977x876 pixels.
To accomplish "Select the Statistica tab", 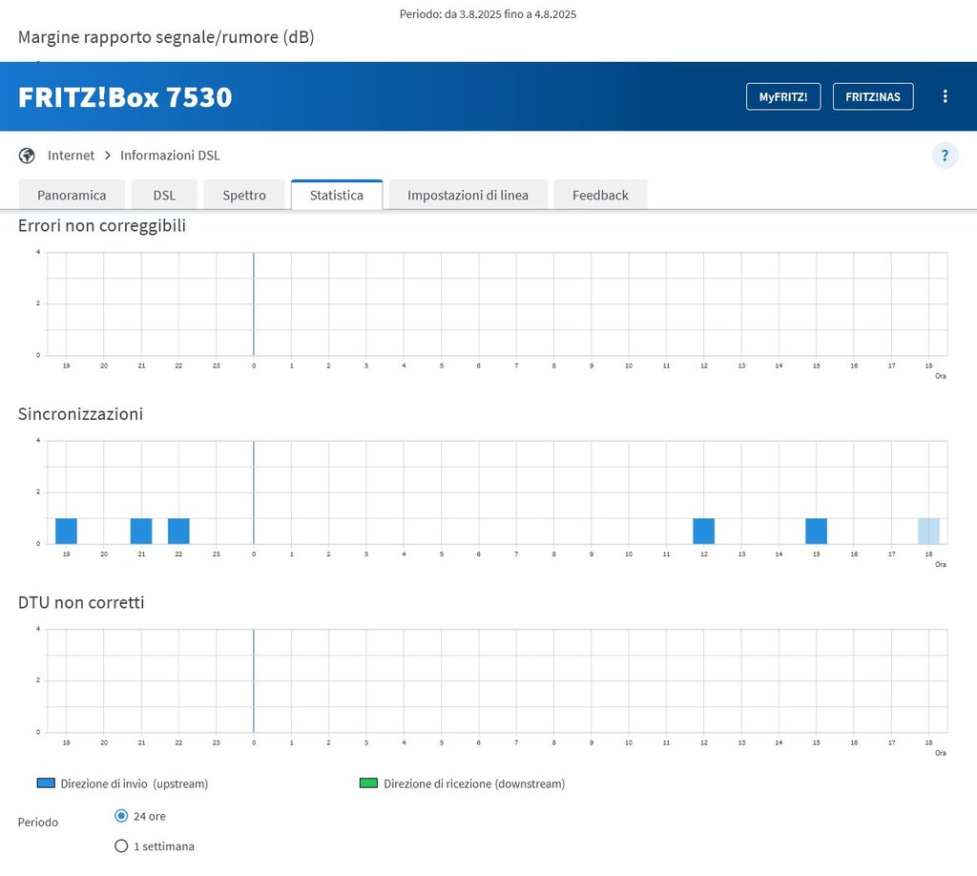I will [x=337, y=195].
